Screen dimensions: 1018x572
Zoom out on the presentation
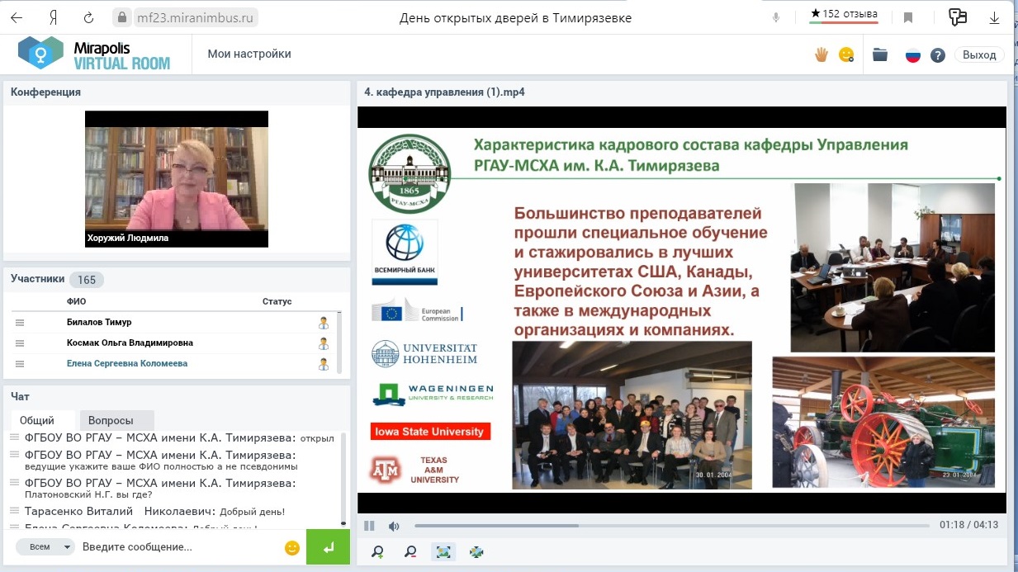coord(410,552)
